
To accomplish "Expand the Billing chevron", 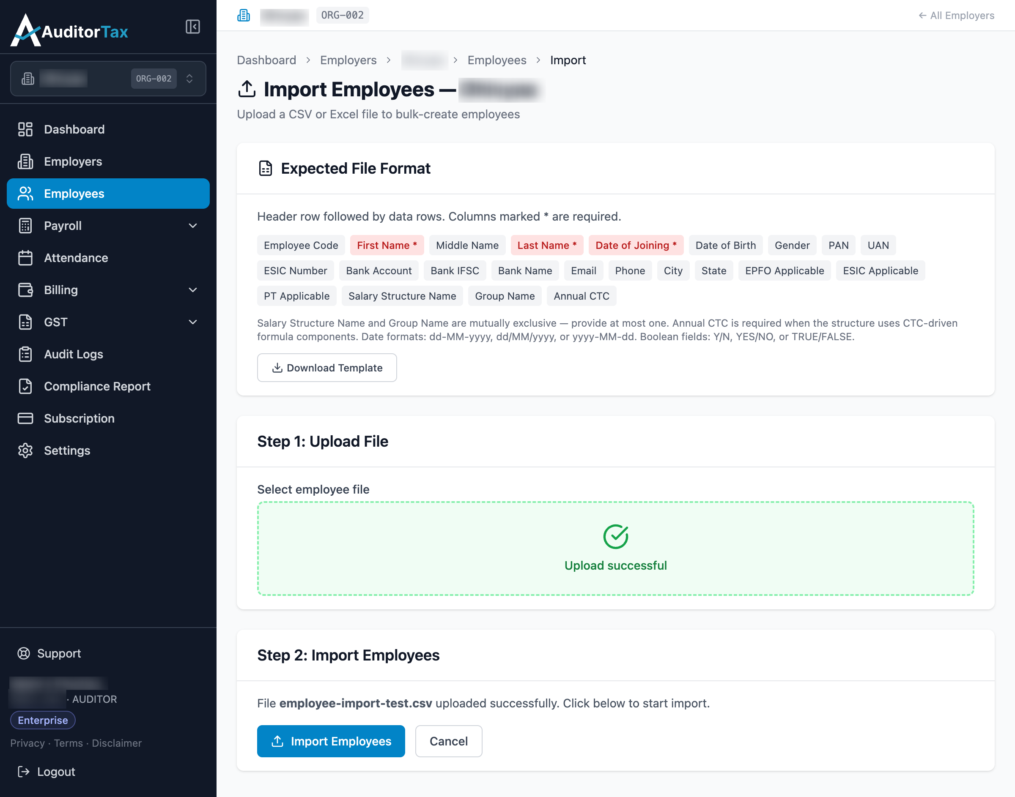I will [x=192, y=290].
